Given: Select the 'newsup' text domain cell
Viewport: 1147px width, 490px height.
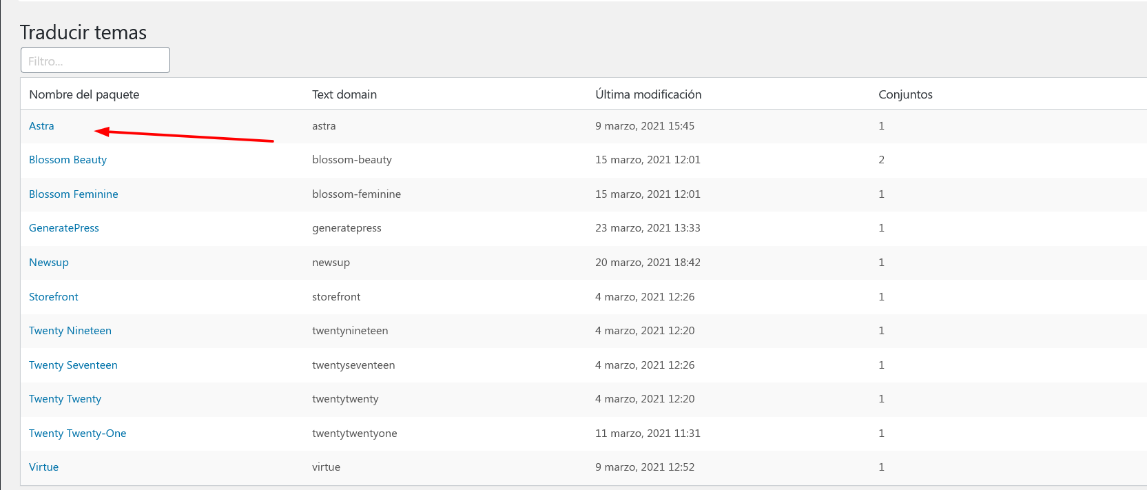Looking at the screenshot, I should (331, 263).
